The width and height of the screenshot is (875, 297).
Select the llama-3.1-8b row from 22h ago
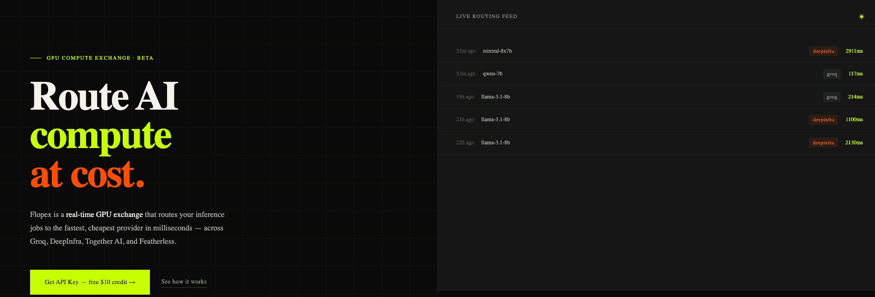click(656, 143)
